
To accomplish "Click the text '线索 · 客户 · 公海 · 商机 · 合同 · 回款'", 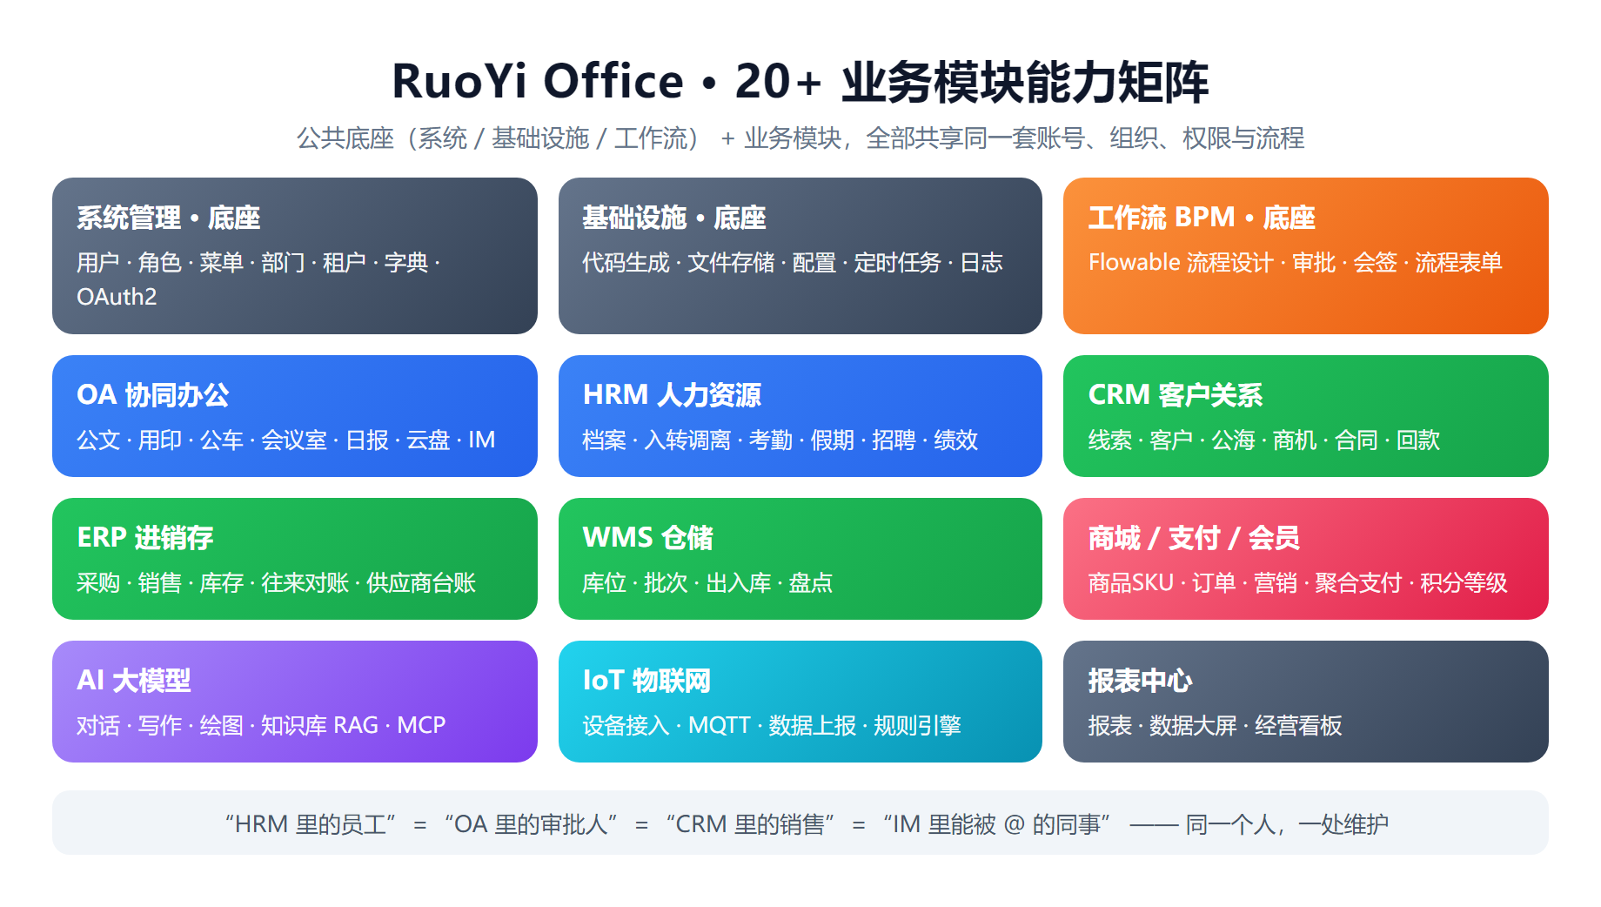I will [x=1263, y=440].
